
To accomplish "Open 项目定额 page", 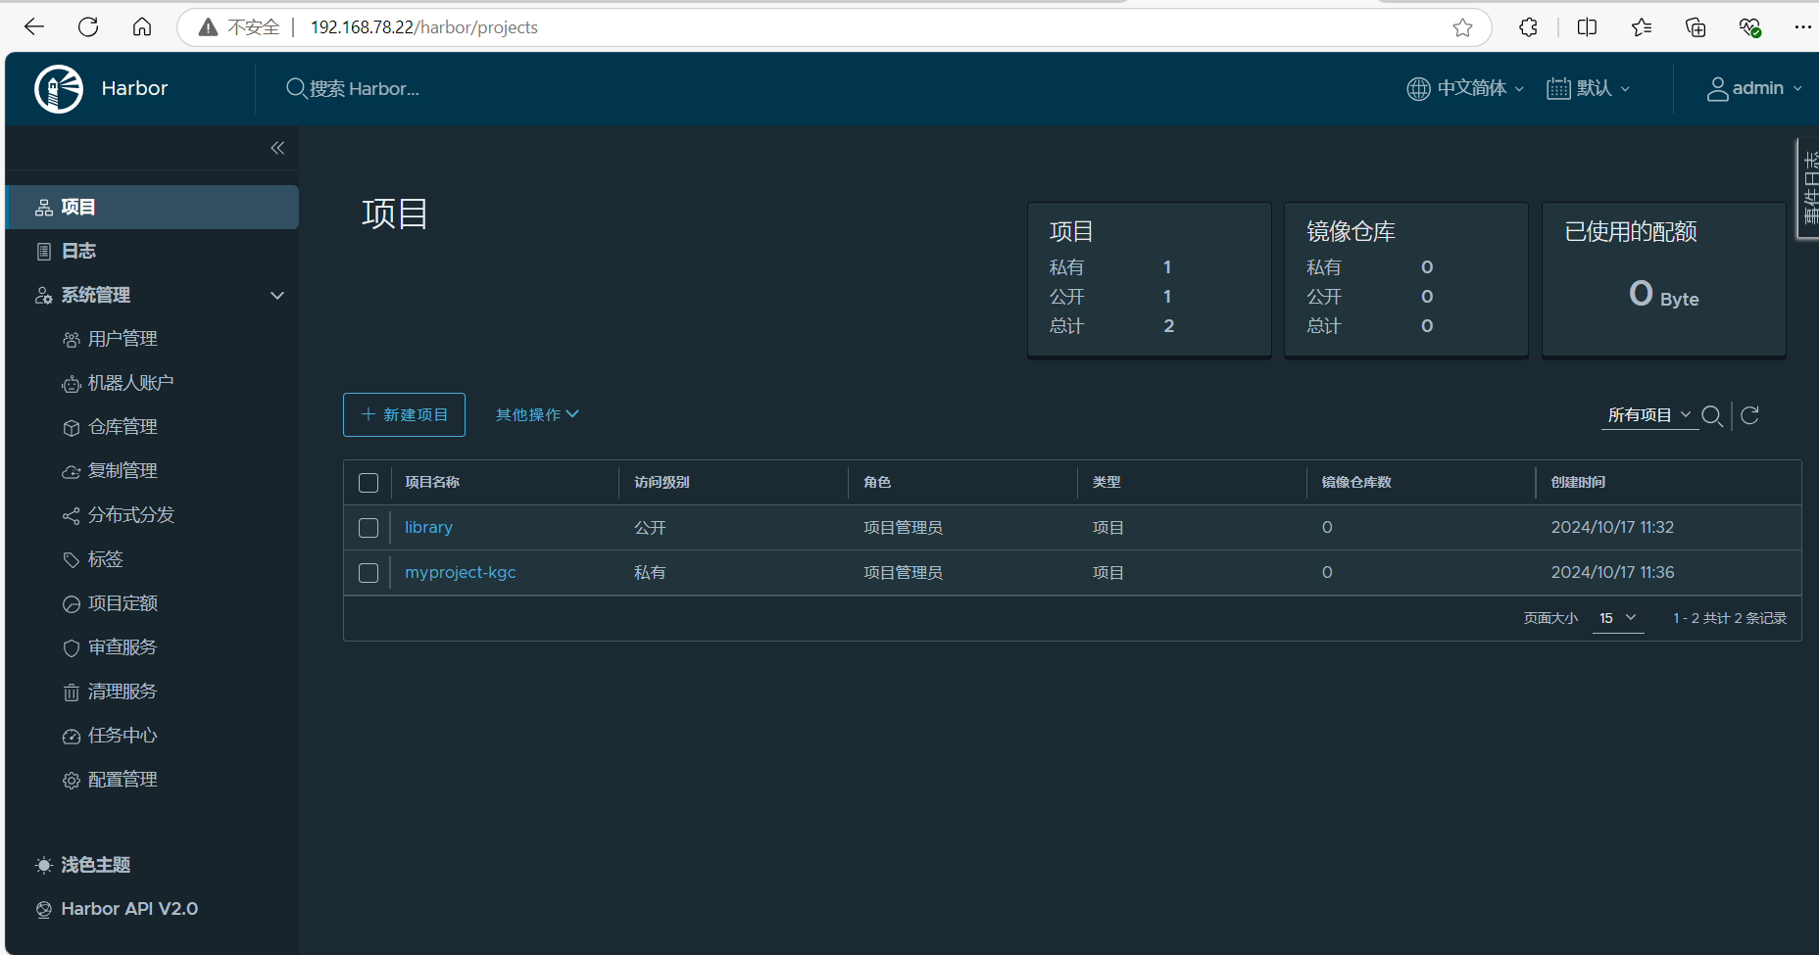I will click(123, 603).
